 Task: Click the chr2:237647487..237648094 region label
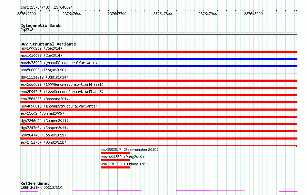47,8
